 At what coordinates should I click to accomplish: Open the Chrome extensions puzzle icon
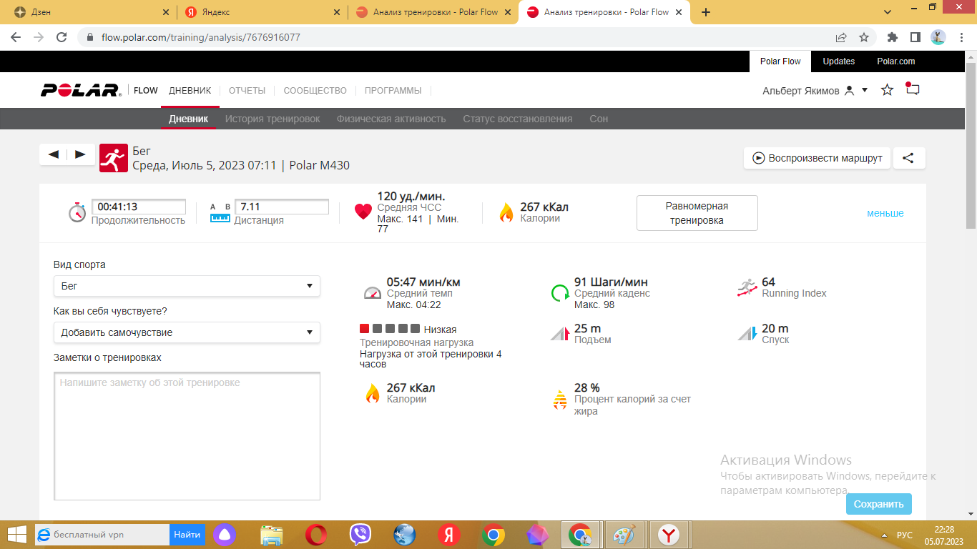(x=893, y=37)
